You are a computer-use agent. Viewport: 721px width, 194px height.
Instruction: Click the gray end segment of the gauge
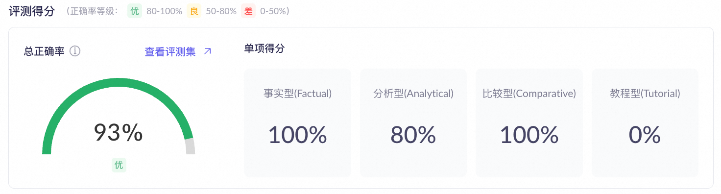pyautogui.click(x=190, y=147)
